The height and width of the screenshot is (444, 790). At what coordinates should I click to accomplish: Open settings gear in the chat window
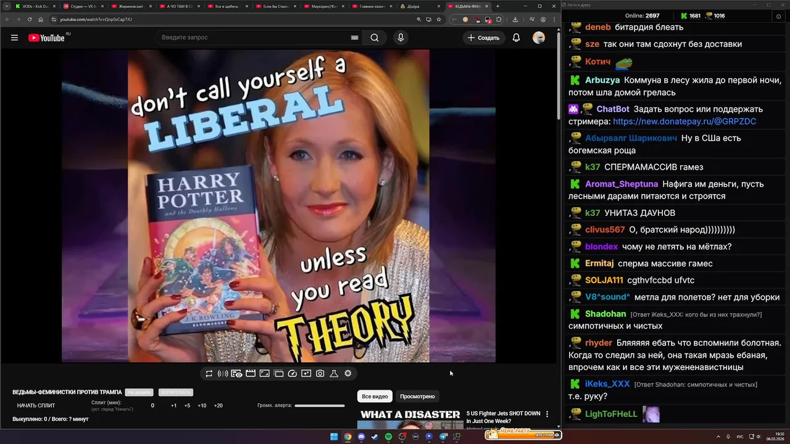click(778, 16)
